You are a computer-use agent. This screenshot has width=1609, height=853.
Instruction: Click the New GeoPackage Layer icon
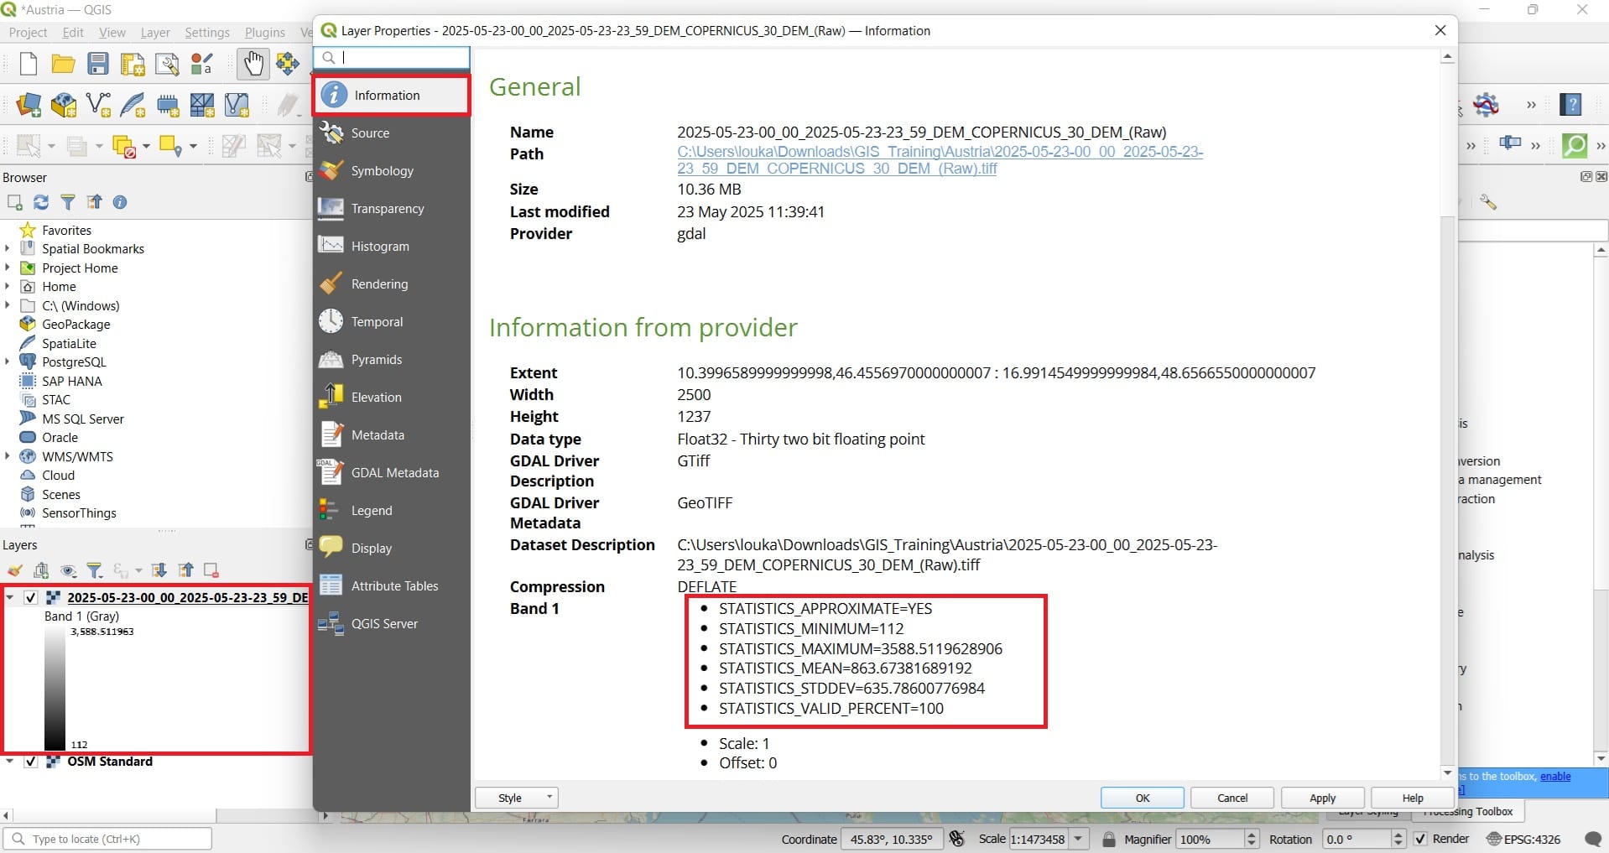(x=64, y=105)
